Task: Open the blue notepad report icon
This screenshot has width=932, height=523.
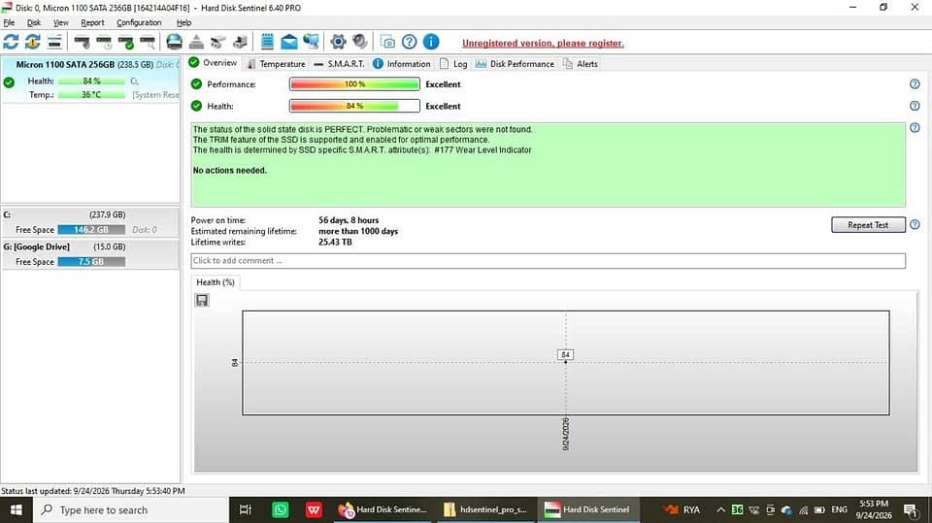Action: (268, 42)
